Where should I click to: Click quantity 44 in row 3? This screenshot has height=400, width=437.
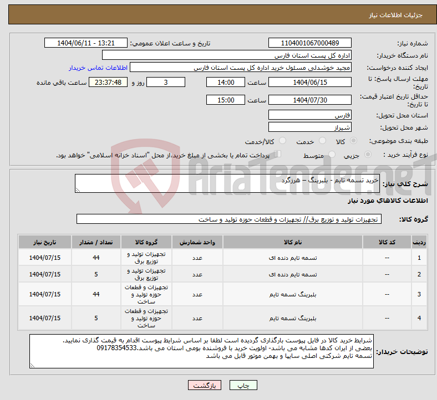[96, 294]
